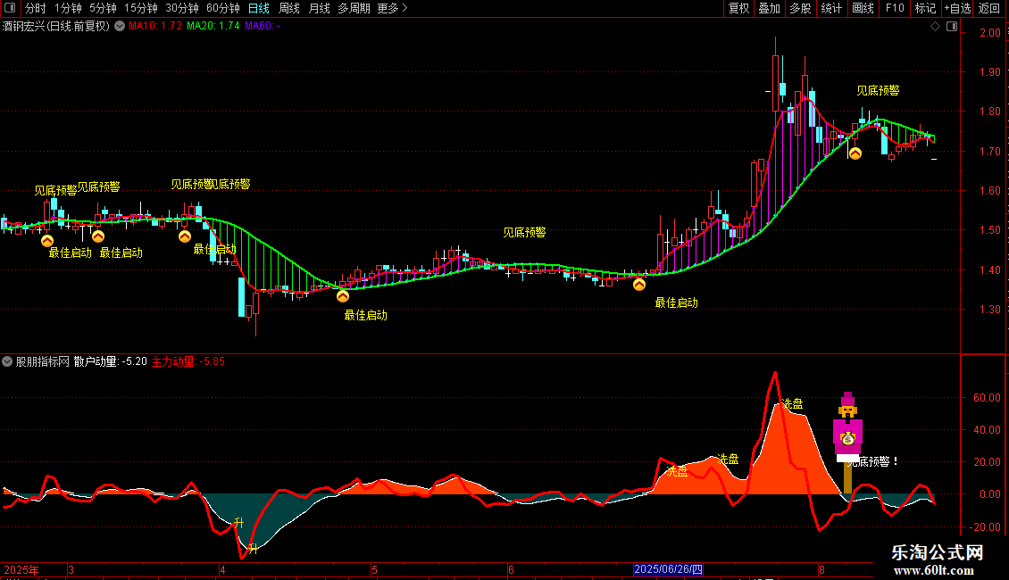Click the 返回 back button
The image size is (1009, 580).
[x=989, y=8]
